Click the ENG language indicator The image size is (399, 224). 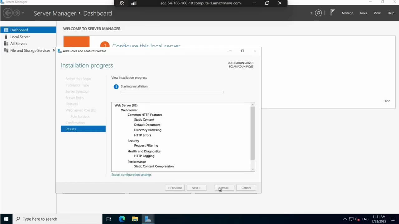[366, 219]
